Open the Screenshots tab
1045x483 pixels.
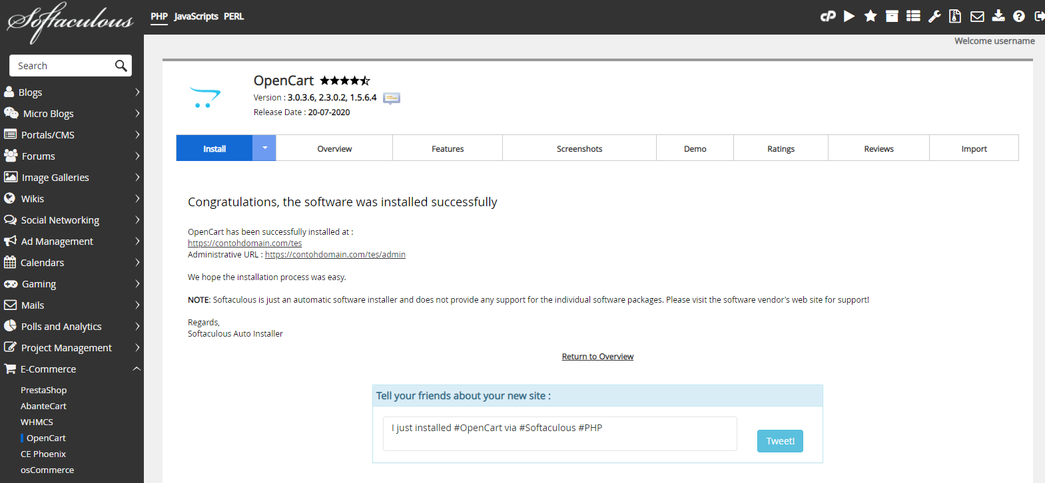(579, 148)
